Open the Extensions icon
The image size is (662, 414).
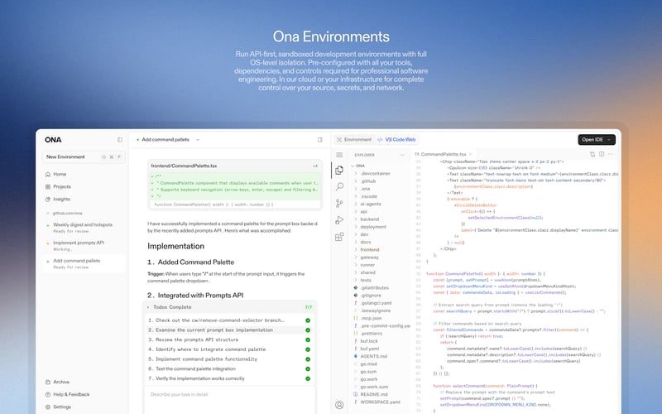point(339,237)
